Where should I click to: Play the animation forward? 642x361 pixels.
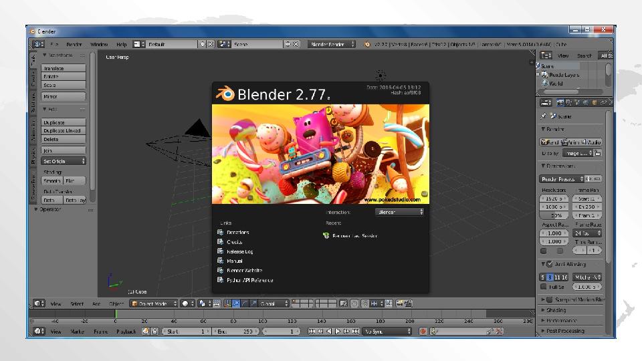338,331
